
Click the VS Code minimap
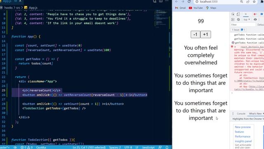click(162, 19)
